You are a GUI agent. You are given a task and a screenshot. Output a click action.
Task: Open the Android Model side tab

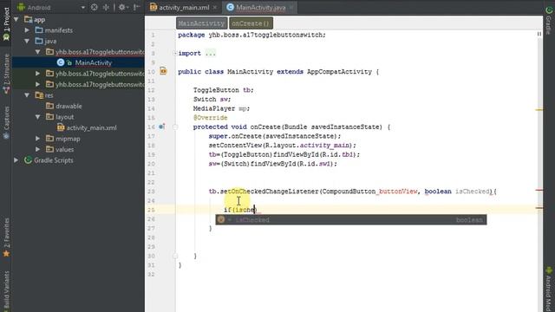click(549, 289)
